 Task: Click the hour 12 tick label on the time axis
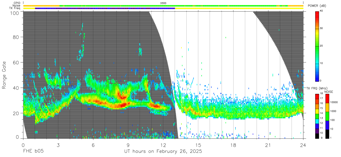tap(163, 145)
